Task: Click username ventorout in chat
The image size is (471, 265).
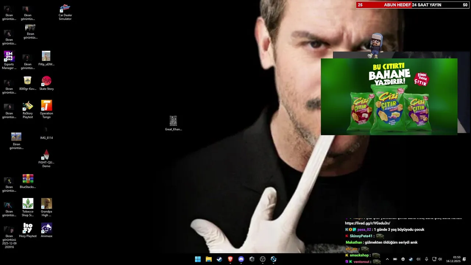Action: [x=361, y=262]
